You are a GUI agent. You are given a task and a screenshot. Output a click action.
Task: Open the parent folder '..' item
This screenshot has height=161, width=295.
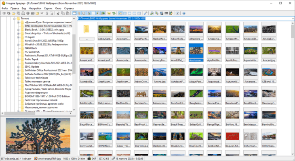pyautogui.click(x=87, y=31)
